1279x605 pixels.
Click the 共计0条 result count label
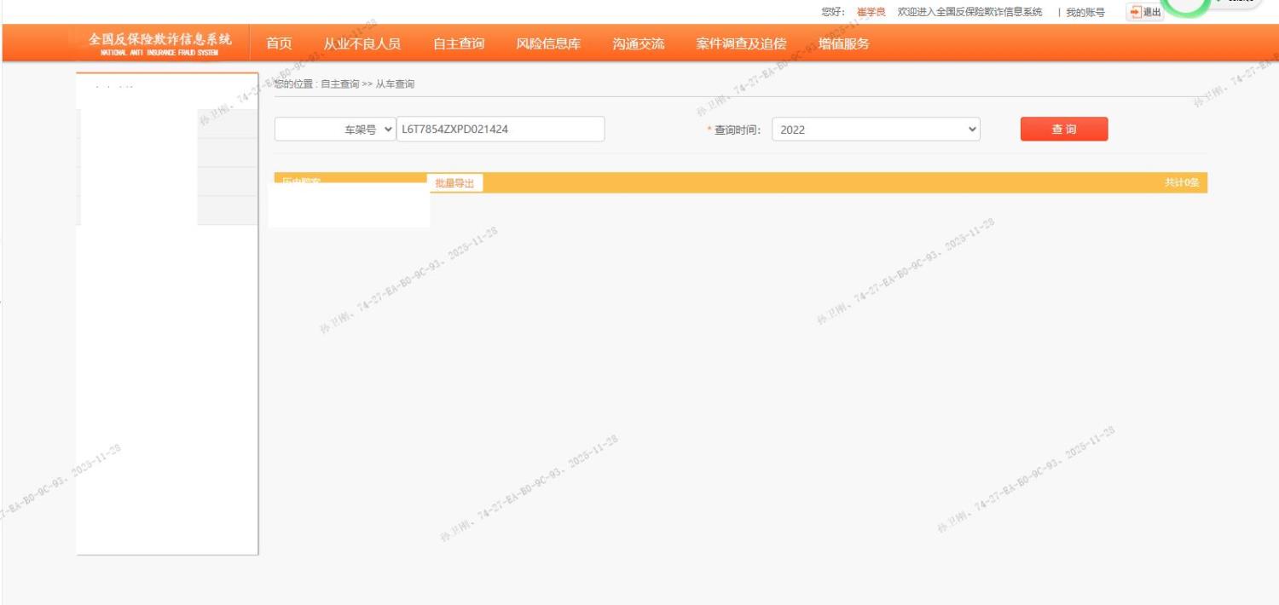tap(1182, 183)
